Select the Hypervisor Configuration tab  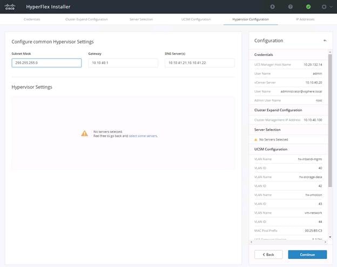point(251,19)
